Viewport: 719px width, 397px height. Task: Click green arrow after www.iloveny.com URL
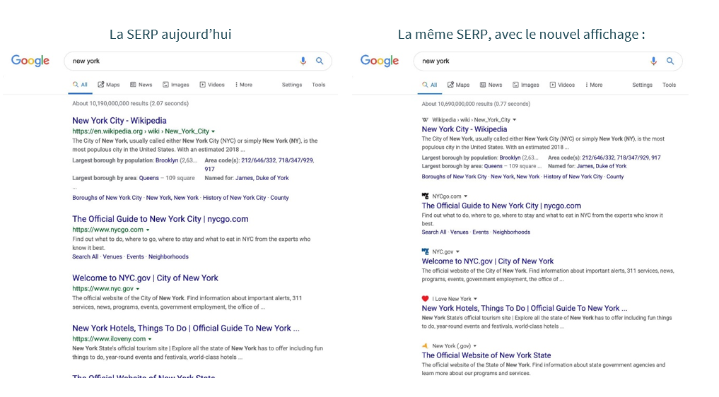150,339
